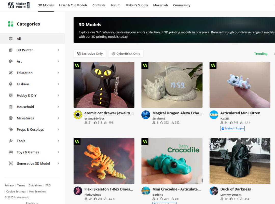Click the Toys & Games gamepad icon

coord(11,152)
